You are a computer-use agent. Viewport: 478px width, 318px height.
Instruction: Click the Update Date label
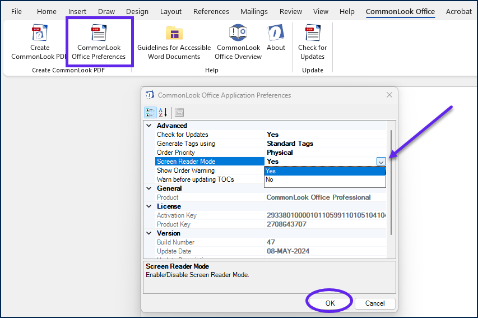(x=174, y=251)
